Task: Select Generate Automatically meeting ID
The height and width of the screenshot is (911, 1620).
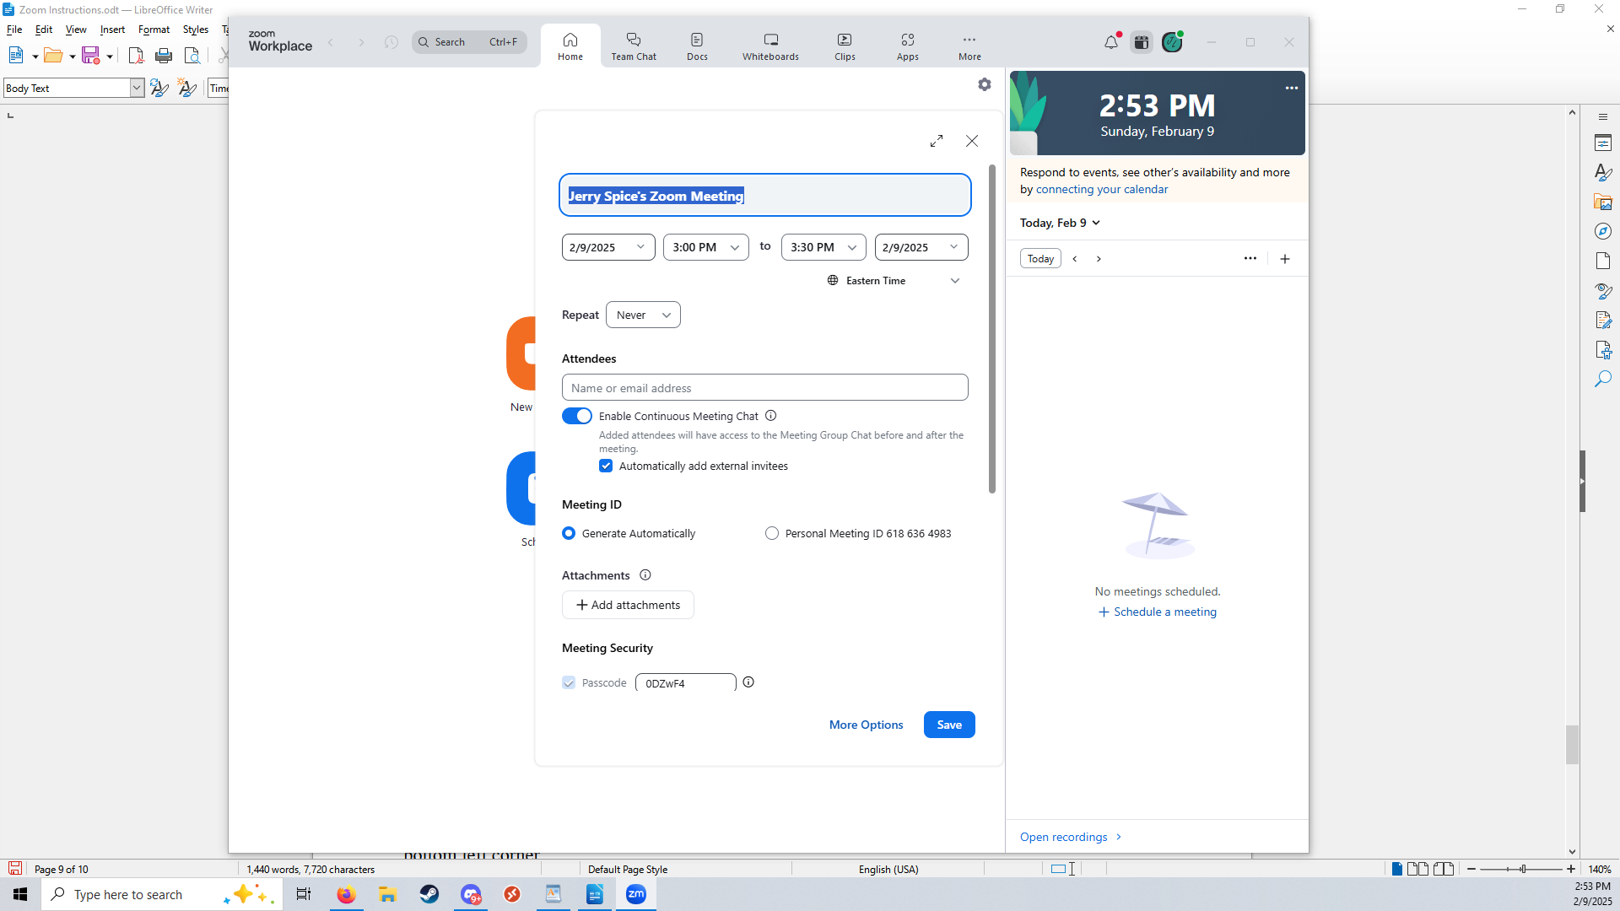Action: 569,533
